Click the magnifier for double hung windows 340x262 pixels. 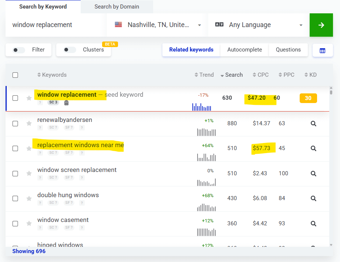(313, 198)
